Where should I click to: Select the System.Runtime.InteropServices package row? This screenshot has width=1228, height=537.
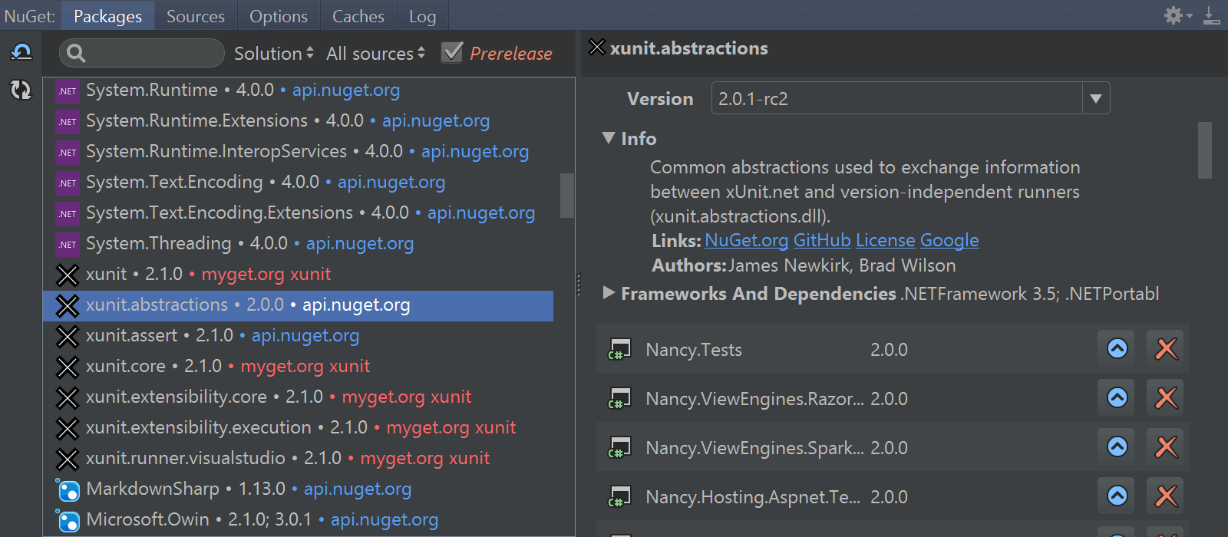pyautogui.click(x=298, y=152)
